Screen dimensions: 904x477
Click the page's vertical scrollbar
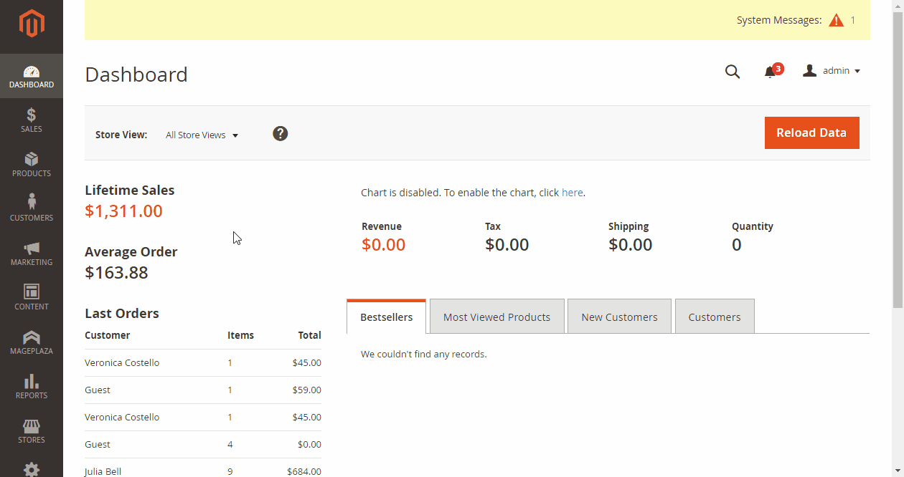pos(898,158)
